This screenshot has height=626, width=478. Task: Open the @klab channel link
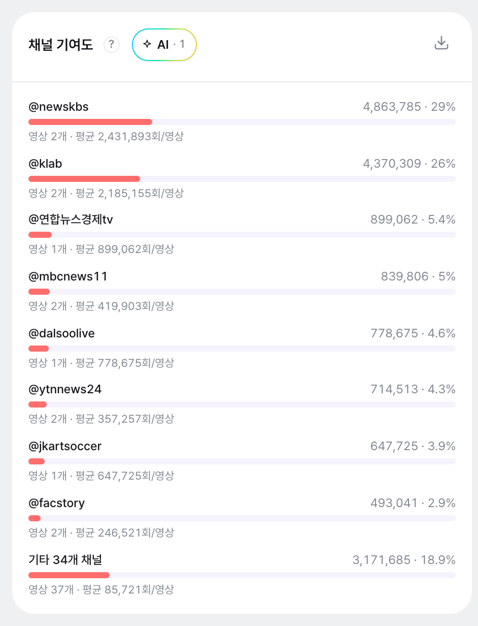point(45,164)
